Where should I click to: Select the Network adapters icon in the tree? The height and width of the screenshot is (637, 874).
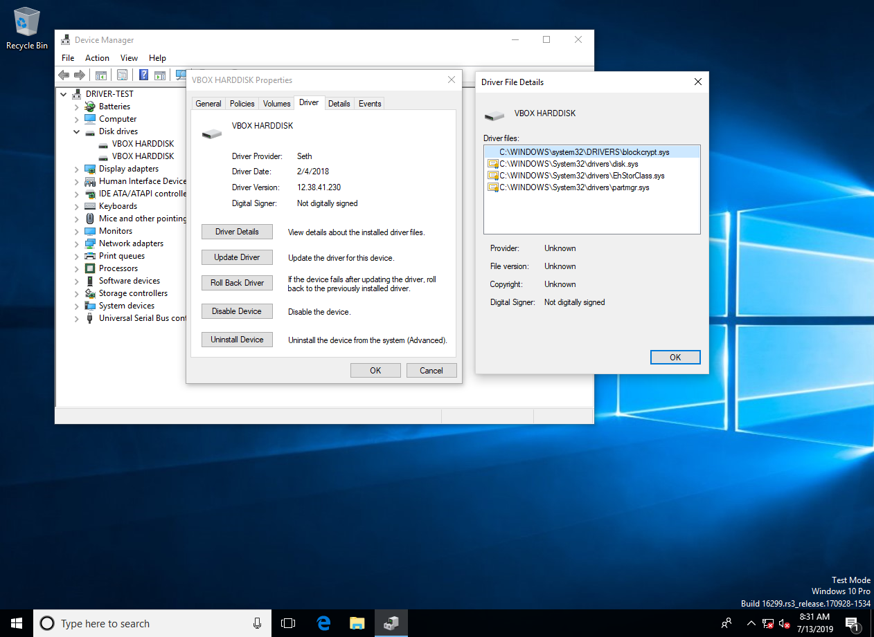pos(90,243)
